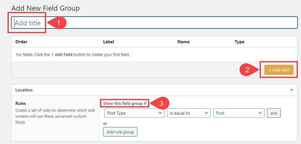Image resolution: width=301 pixels, height=144 pixels.
Task: Click the Add rule group button
Action: pos(120,132)
